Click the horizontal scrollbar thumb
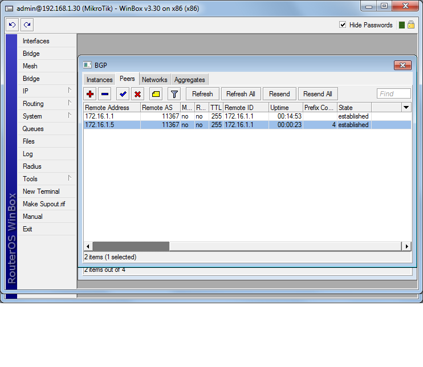 (131, 246)
